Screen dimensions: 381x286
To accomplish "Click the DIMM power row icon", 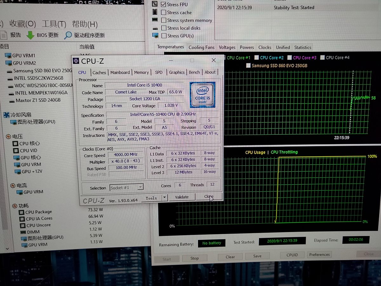I will coord(23,232).
